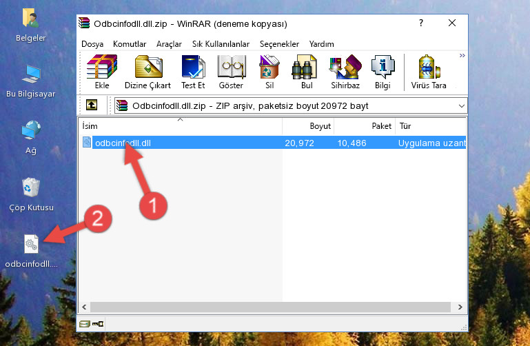Start the Virüs Tara scan
Viewport: 530px width, 346px height.
(429, 72)
